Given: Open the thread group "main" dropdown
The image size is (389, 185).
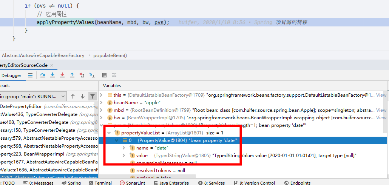Looking at the screenshot, I should 33,96.
